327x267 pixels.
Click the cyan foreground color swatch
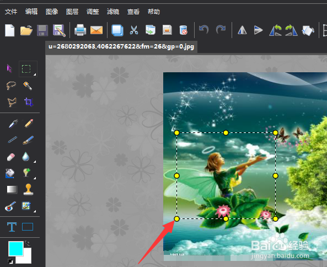(15, 249)
